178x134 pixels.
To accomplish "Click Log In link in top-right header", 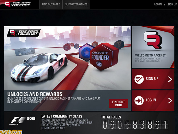I will 158,4.
